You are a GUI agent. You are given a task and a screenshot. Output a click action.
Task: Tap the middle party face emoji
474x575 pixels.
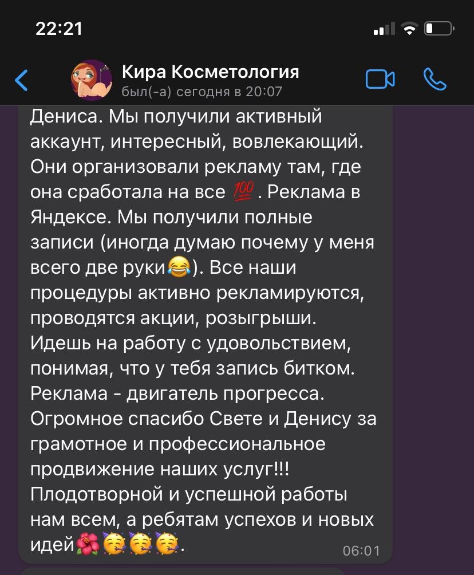[x=141, y=544]
